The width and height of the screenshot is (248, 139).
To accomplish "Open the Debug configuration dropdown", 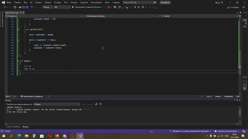I will (x=47, y=7).
